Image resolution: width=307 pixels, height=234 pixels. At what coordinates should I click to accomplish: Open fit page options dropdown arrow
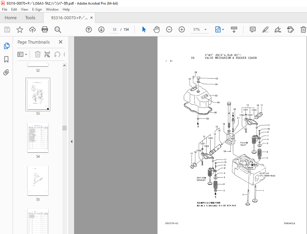223,30
